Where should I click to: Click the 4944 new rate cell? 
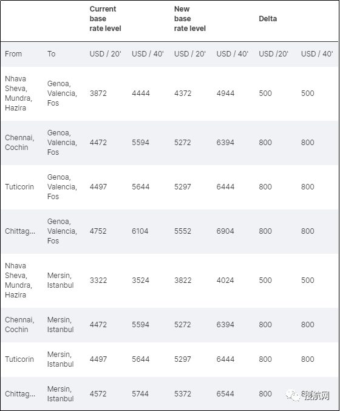point(225,93)
